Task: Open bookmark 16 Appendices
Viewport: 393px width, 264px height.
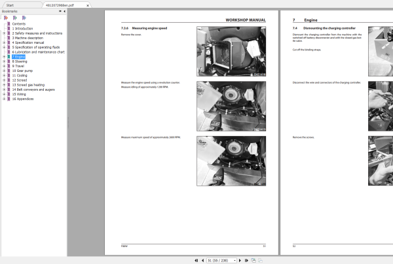Action: click(x=23, y=99)
